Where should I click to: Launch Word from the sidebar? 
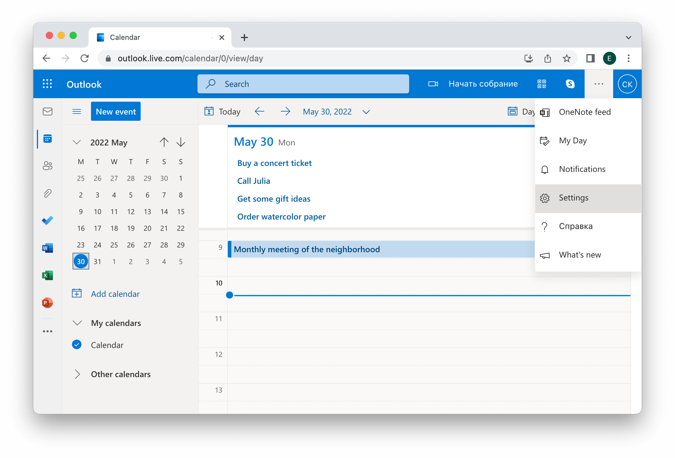(x=48, y=248)
